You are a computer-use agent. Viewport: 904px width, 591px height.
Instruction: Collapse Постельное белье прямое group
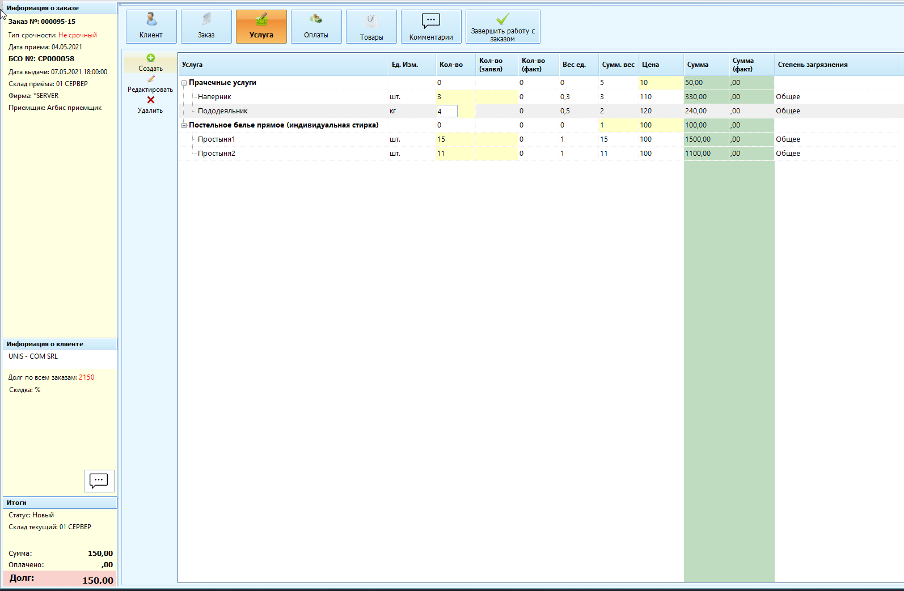184,125
